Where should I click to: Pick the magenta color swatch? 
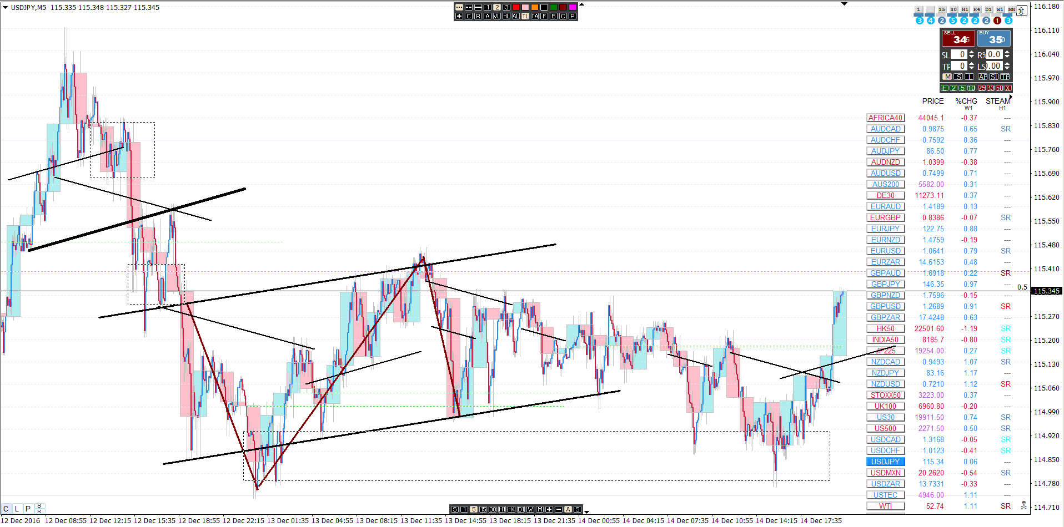pos(573,7)
